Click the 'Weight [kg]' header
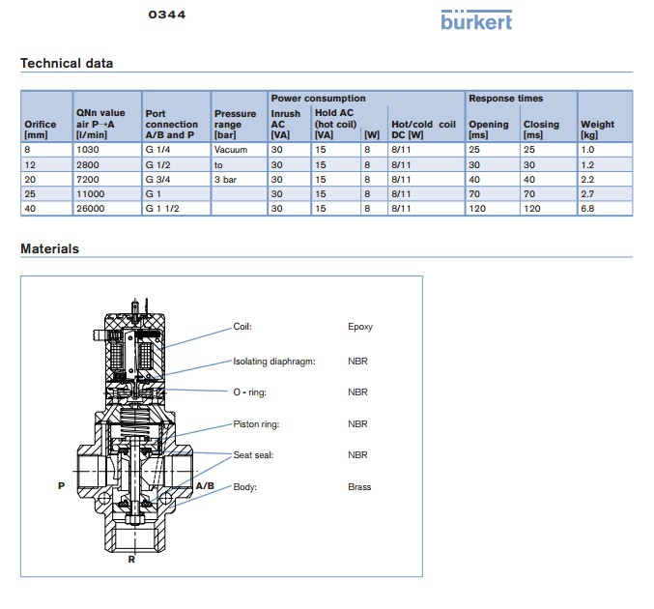 click(597, 130)
